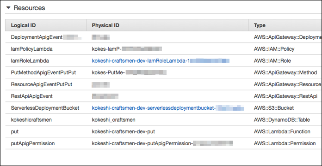
Task: Click the AWS::ApiGateway::Deployment type cell
Action: [287, 37]
